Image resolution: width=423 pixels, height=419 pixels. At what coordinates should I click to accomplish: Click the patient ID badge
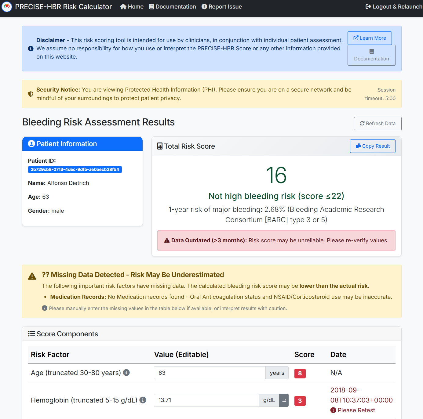[75, 169]
